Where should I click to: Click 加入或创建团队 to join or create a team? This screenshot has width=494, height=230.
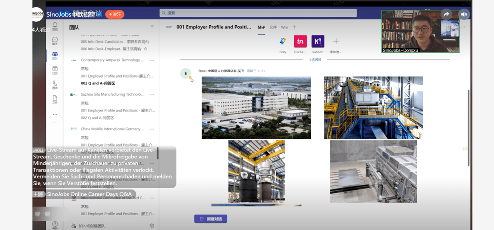[92, 226]
